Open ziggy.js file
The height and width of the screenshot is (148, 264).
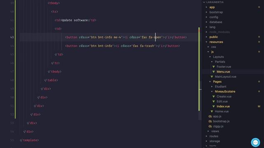[218, 126]
